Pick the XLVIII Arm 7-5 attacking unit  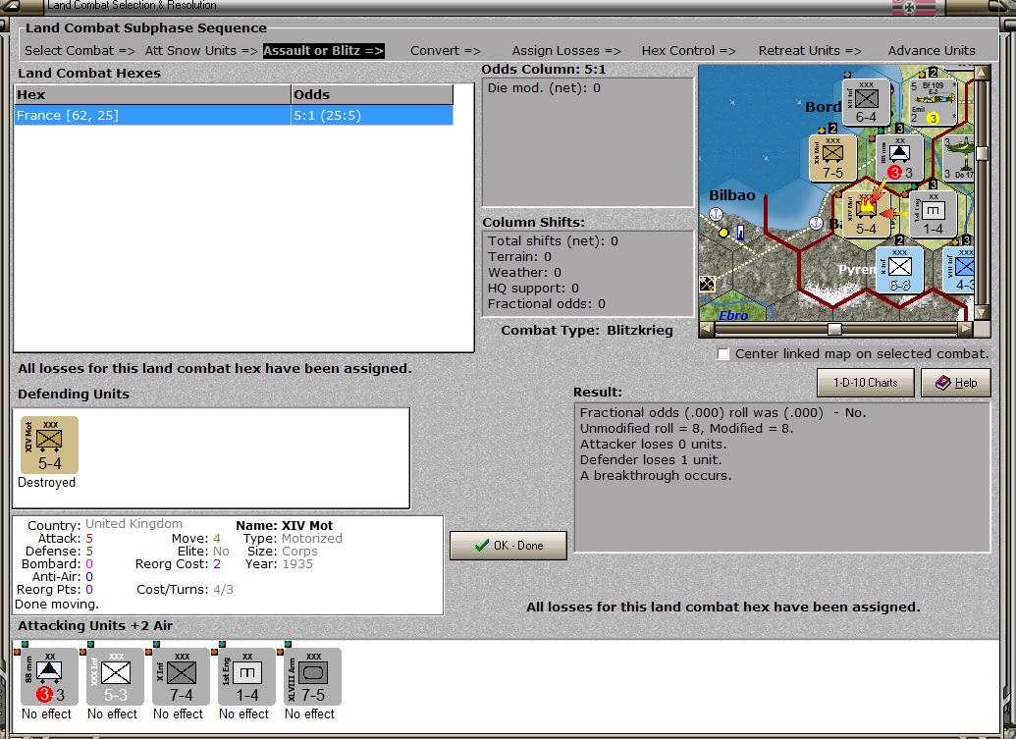coord(312,677)
